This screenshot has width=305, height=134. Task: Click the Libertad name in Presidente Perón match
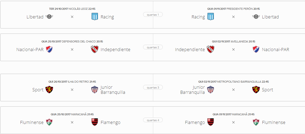coord(270,17)
